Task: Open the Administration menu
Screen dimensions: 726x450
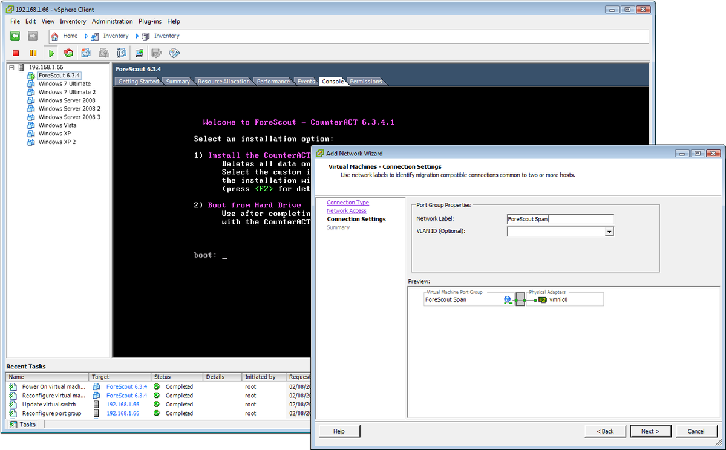Action: [x=112, y=21]
